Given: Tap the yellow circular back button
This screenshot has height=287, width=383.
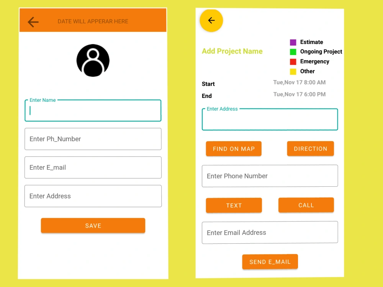Looking at the screenshot, I should pos(211,21).
